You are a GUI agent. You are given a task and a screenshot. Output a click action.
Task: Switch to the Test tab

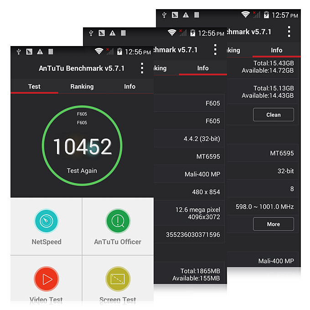pos(34,86)
